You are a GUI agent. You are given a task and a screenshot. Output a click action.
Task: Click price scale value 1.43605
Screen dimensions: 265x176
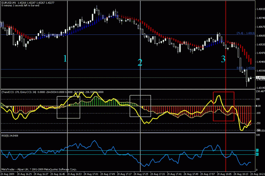260,36
